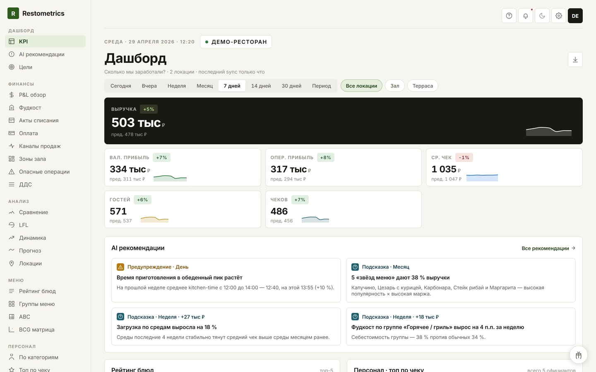Open the custom Период picker
Viewport: 596px width, 372px height.
(x=322, y=86)
